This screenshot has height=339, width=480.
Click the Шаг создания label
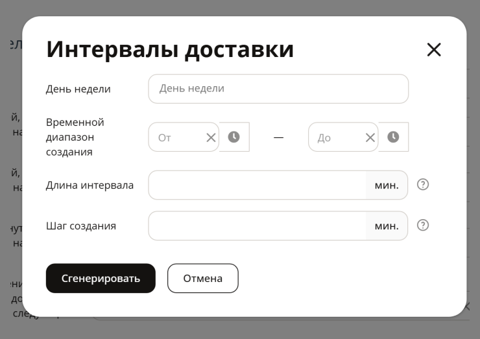(x=81, y=226)
